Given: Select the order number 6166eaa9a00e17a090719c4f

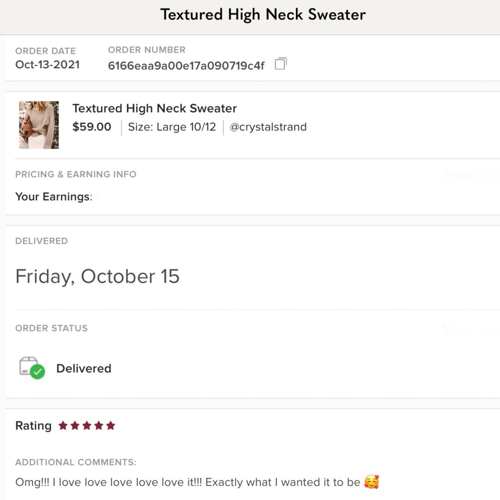Looking at the screenshot, I should [x=186, y=65].
